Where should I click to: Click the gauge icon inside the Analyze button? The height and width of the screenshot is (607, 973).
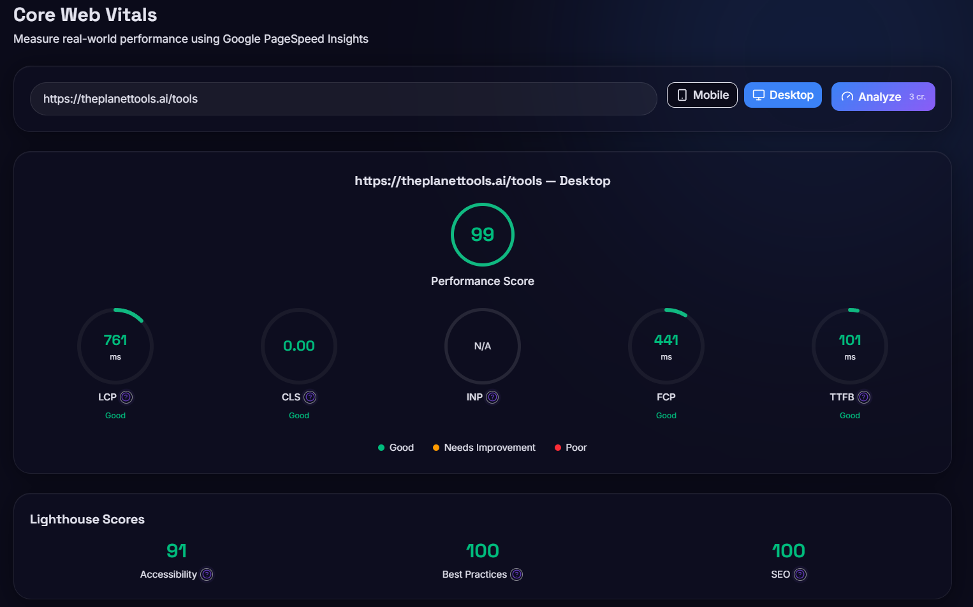coord(847,96)
